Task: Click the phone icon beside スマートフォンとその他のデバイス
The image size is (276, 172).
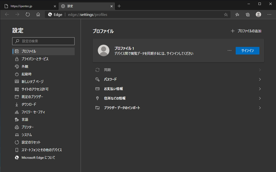Action: [17, 150]
